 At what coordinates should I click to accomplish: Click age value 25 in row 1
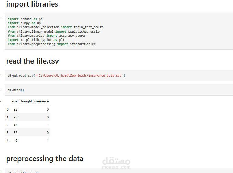15,117
